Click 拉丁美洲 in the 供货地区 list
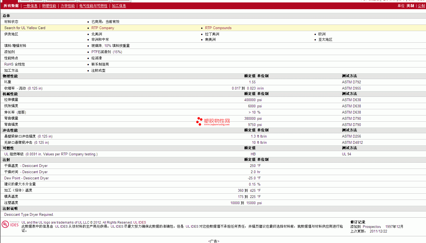426x243 pixels. 212,34
